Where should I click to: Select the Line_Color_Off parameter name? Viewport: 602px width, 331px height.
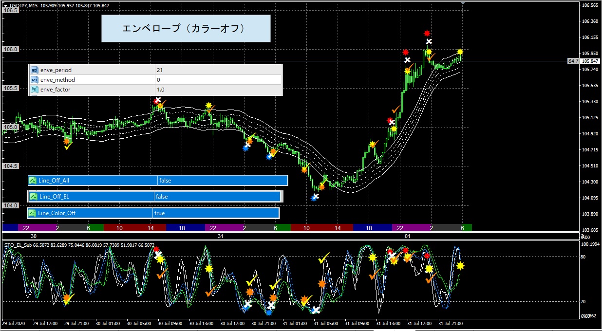[x=56, y=213]
